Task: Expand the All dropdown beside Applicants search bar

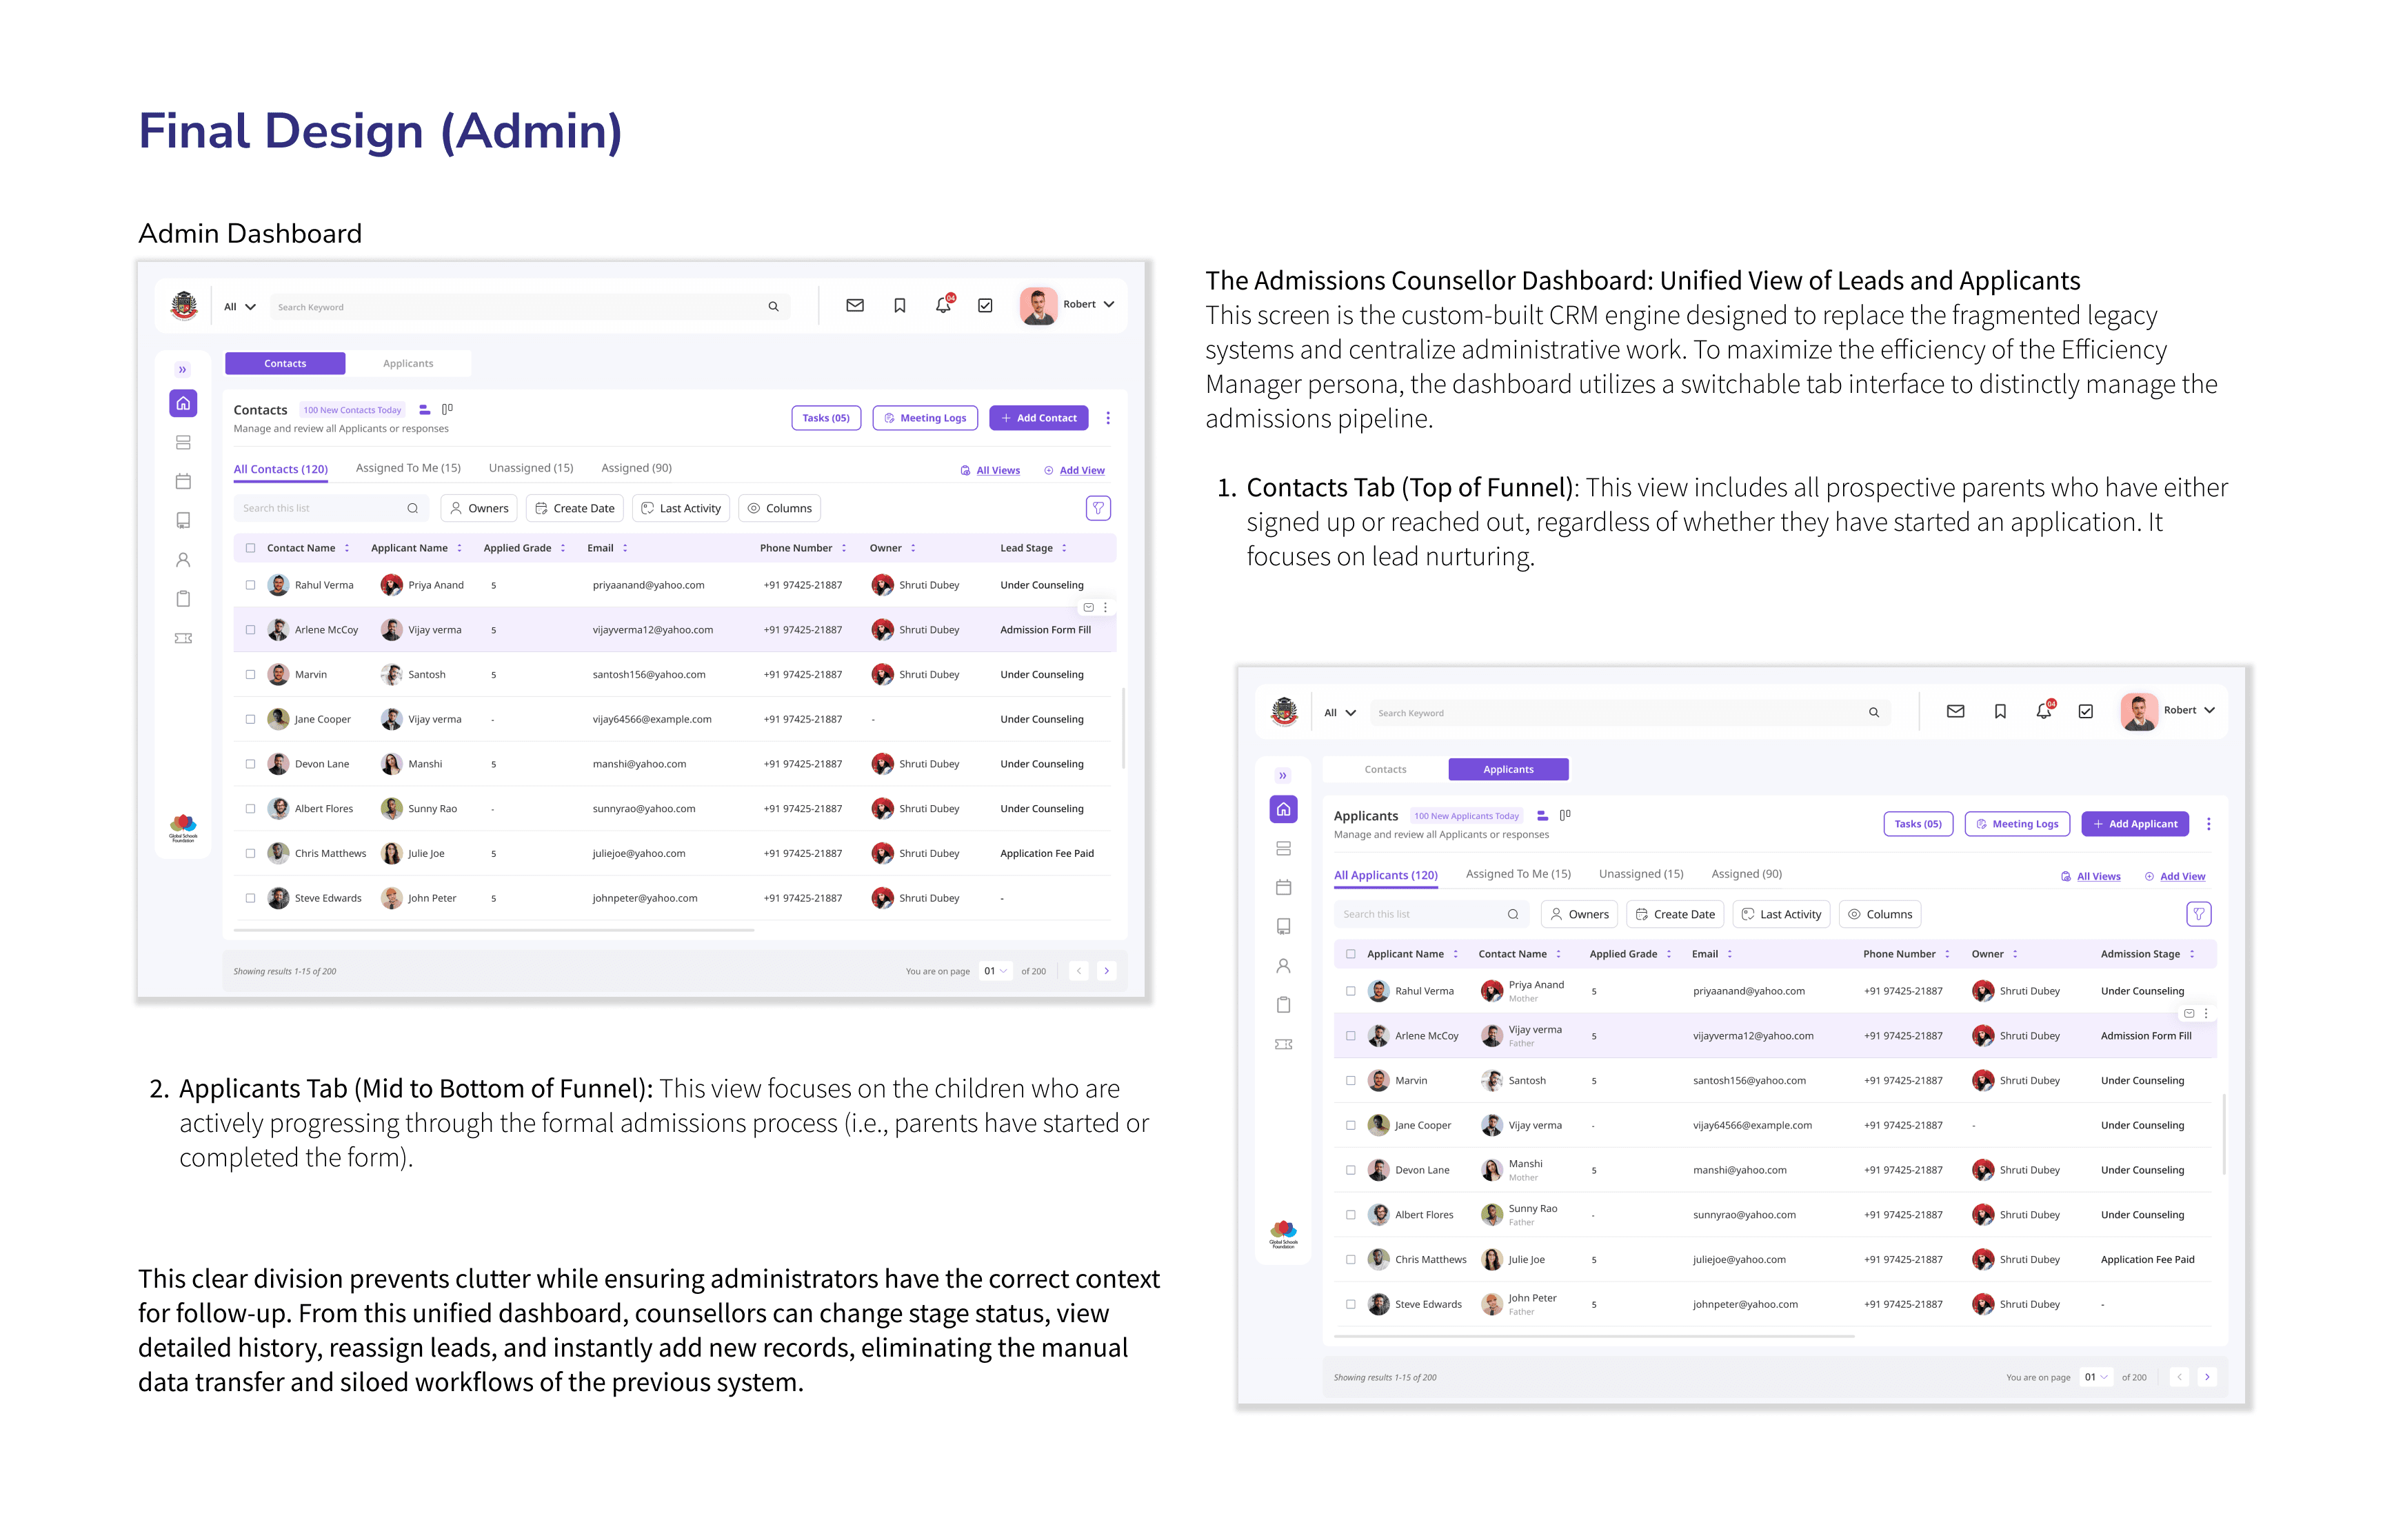Action: (x=1339, y=713)
